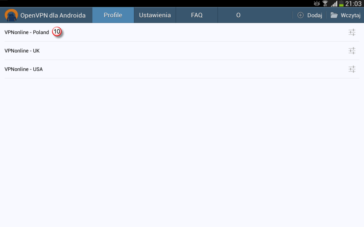Tap the Wczytaj label to import profile
Viewport: 364px width, 227px height.
tap(350, 15)
